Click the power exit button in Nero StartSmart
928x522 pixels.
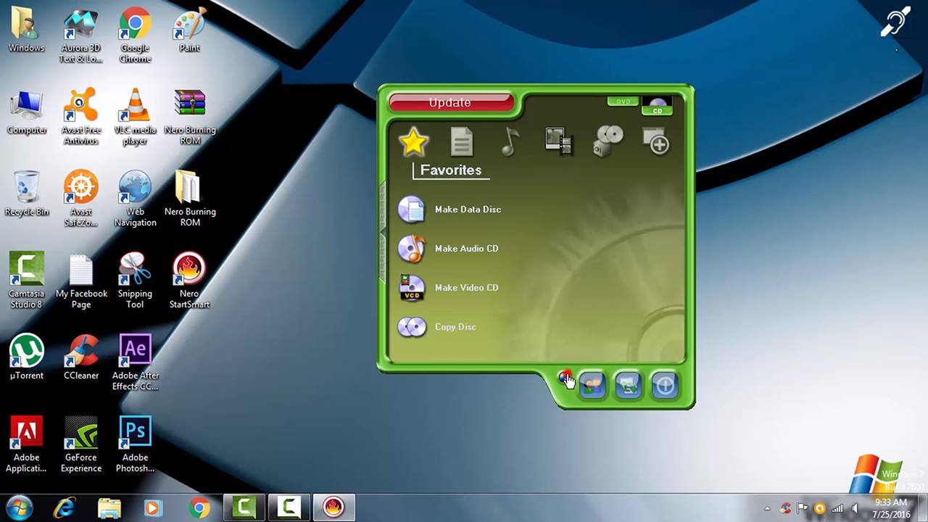click(x=664, y=386)
